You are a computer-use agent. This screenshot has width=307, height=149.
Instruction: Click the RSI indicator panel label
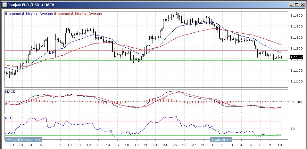8,118
